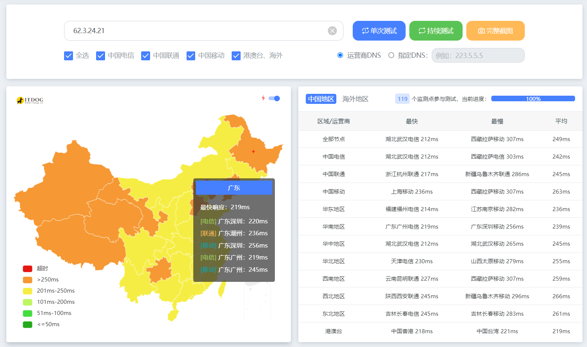Click the red timeout legend swatch
The image size is (587, 347).
[x=28, y=268]
